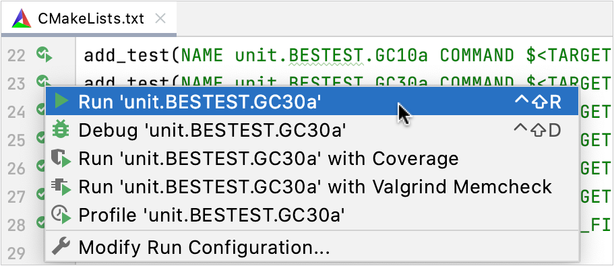Click the green play icon beside Run 'unit.BESTEST.GC30a'
614x266 pixels.
click(61, 101)
